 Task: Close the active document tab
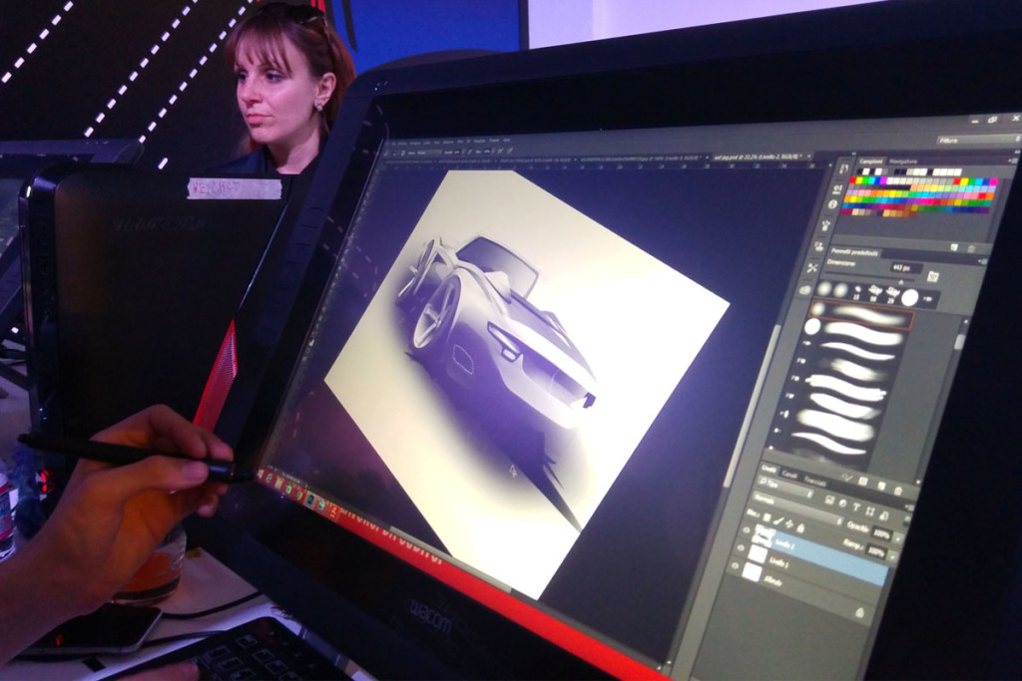(x=809, y=157)
